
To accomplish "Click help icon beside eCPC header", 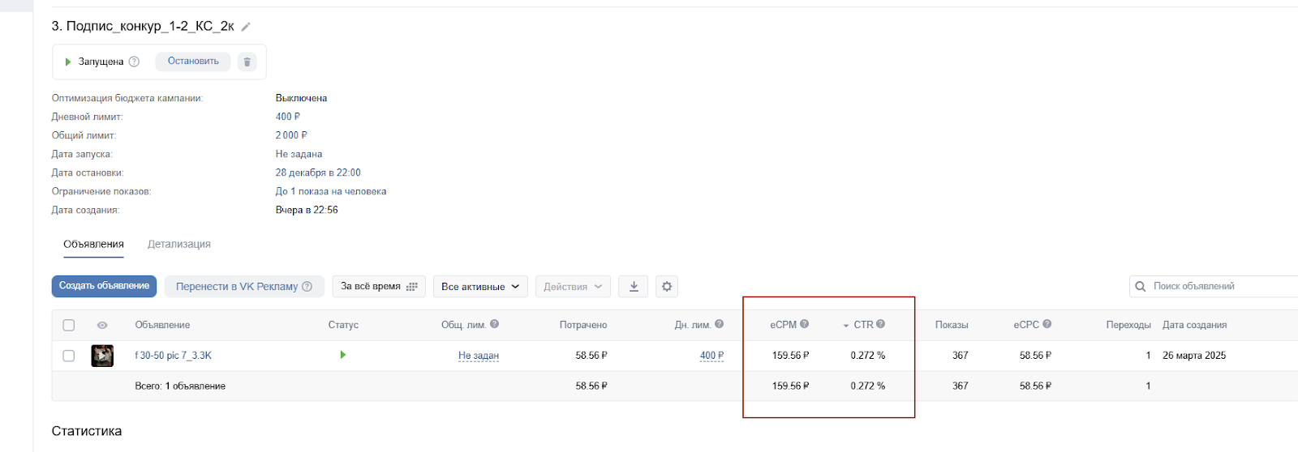I will pos(1047,324).
